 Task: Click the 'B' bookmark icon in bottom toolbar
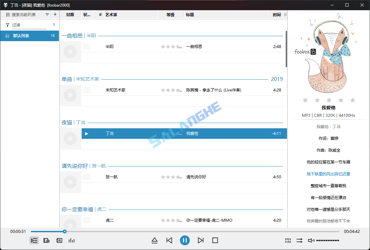(x=59, y=240)
